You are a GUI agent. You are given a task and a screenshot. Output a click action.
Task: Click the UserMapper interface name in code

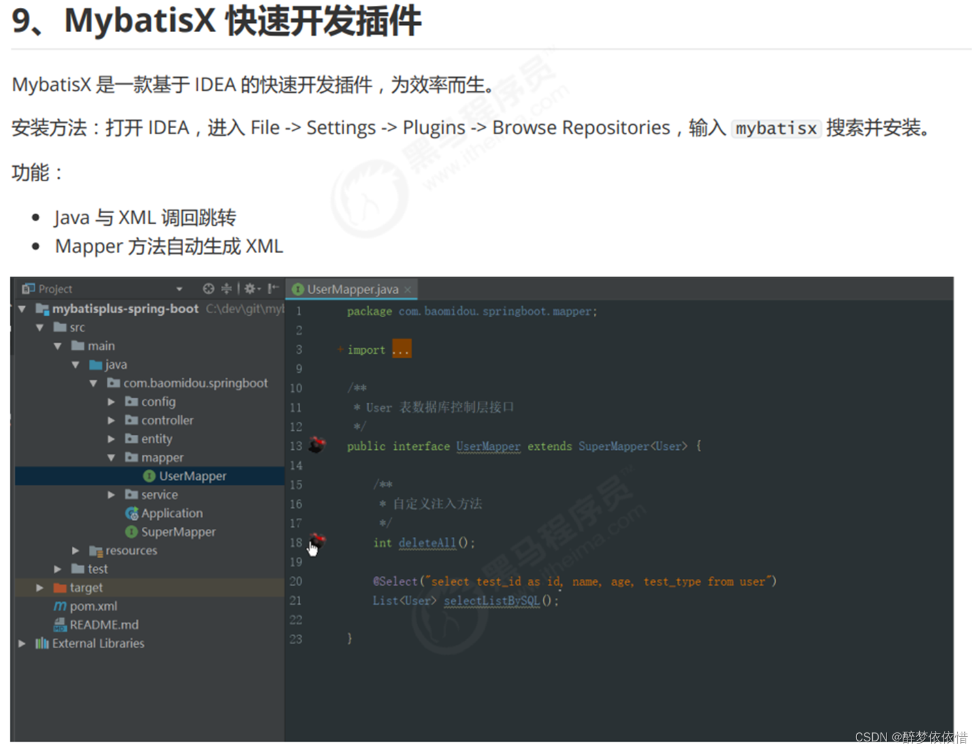coord(488,446)
